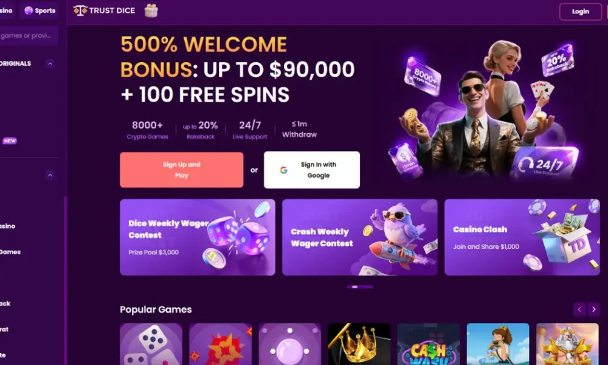Viewport: 608px width, 365px height.
Task: Click the banner carousel page indicator
Action: point(360,287)
